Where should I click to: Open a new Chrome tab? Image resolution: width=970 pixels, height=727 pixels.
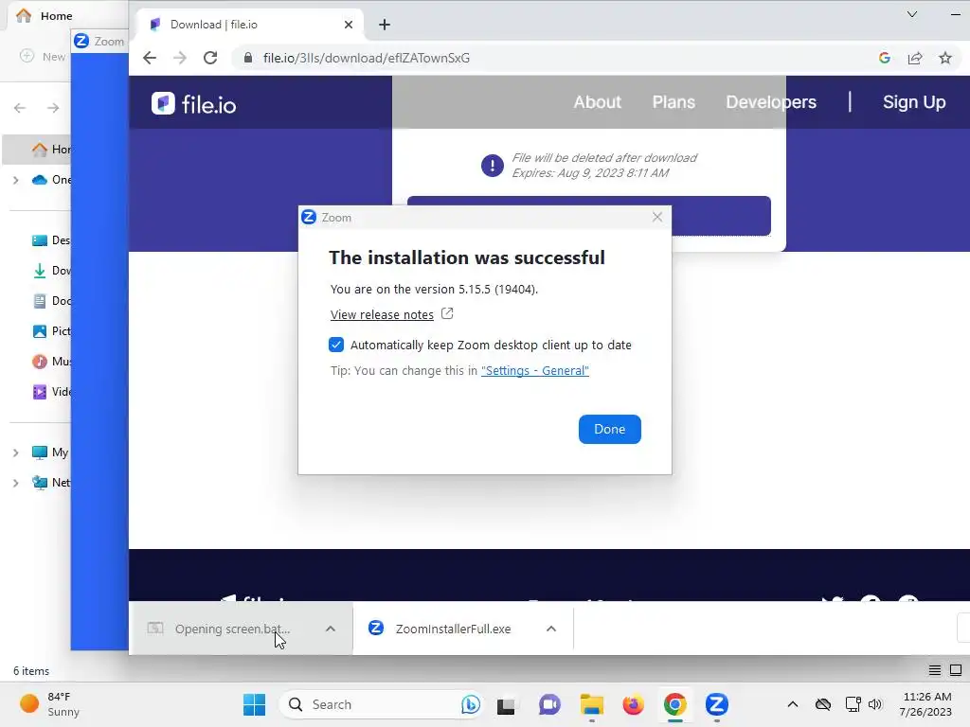(x=385, y=25)
